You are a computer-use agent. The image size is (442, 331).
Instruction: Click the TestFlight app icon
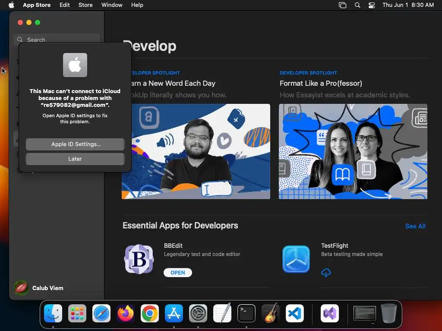pyautogui.click(x=296, y=259)
